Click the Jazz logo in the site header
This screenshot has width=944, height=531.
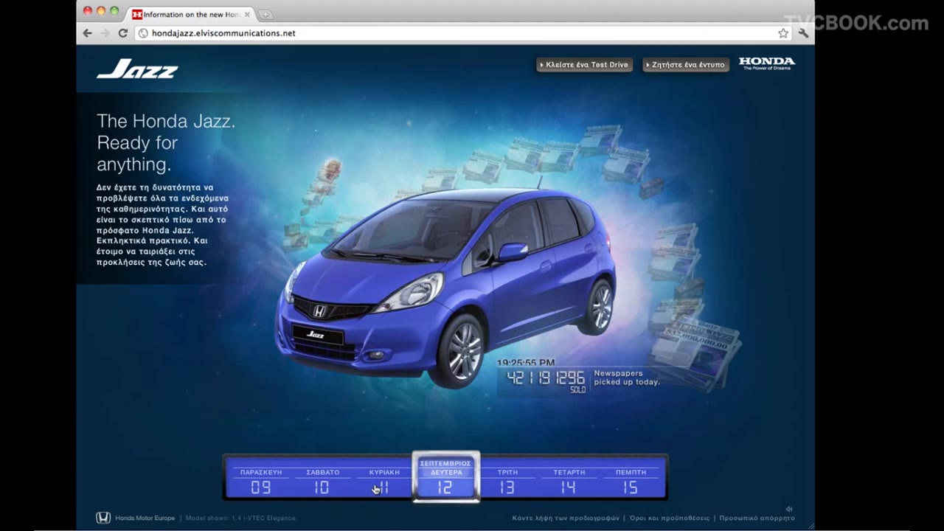pyautogui.click(x=137, y=69)
